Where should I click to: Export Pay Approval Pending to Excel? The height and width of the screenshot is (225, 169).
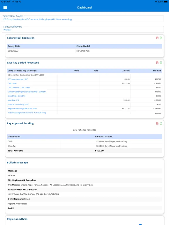(x=161, y=123)
